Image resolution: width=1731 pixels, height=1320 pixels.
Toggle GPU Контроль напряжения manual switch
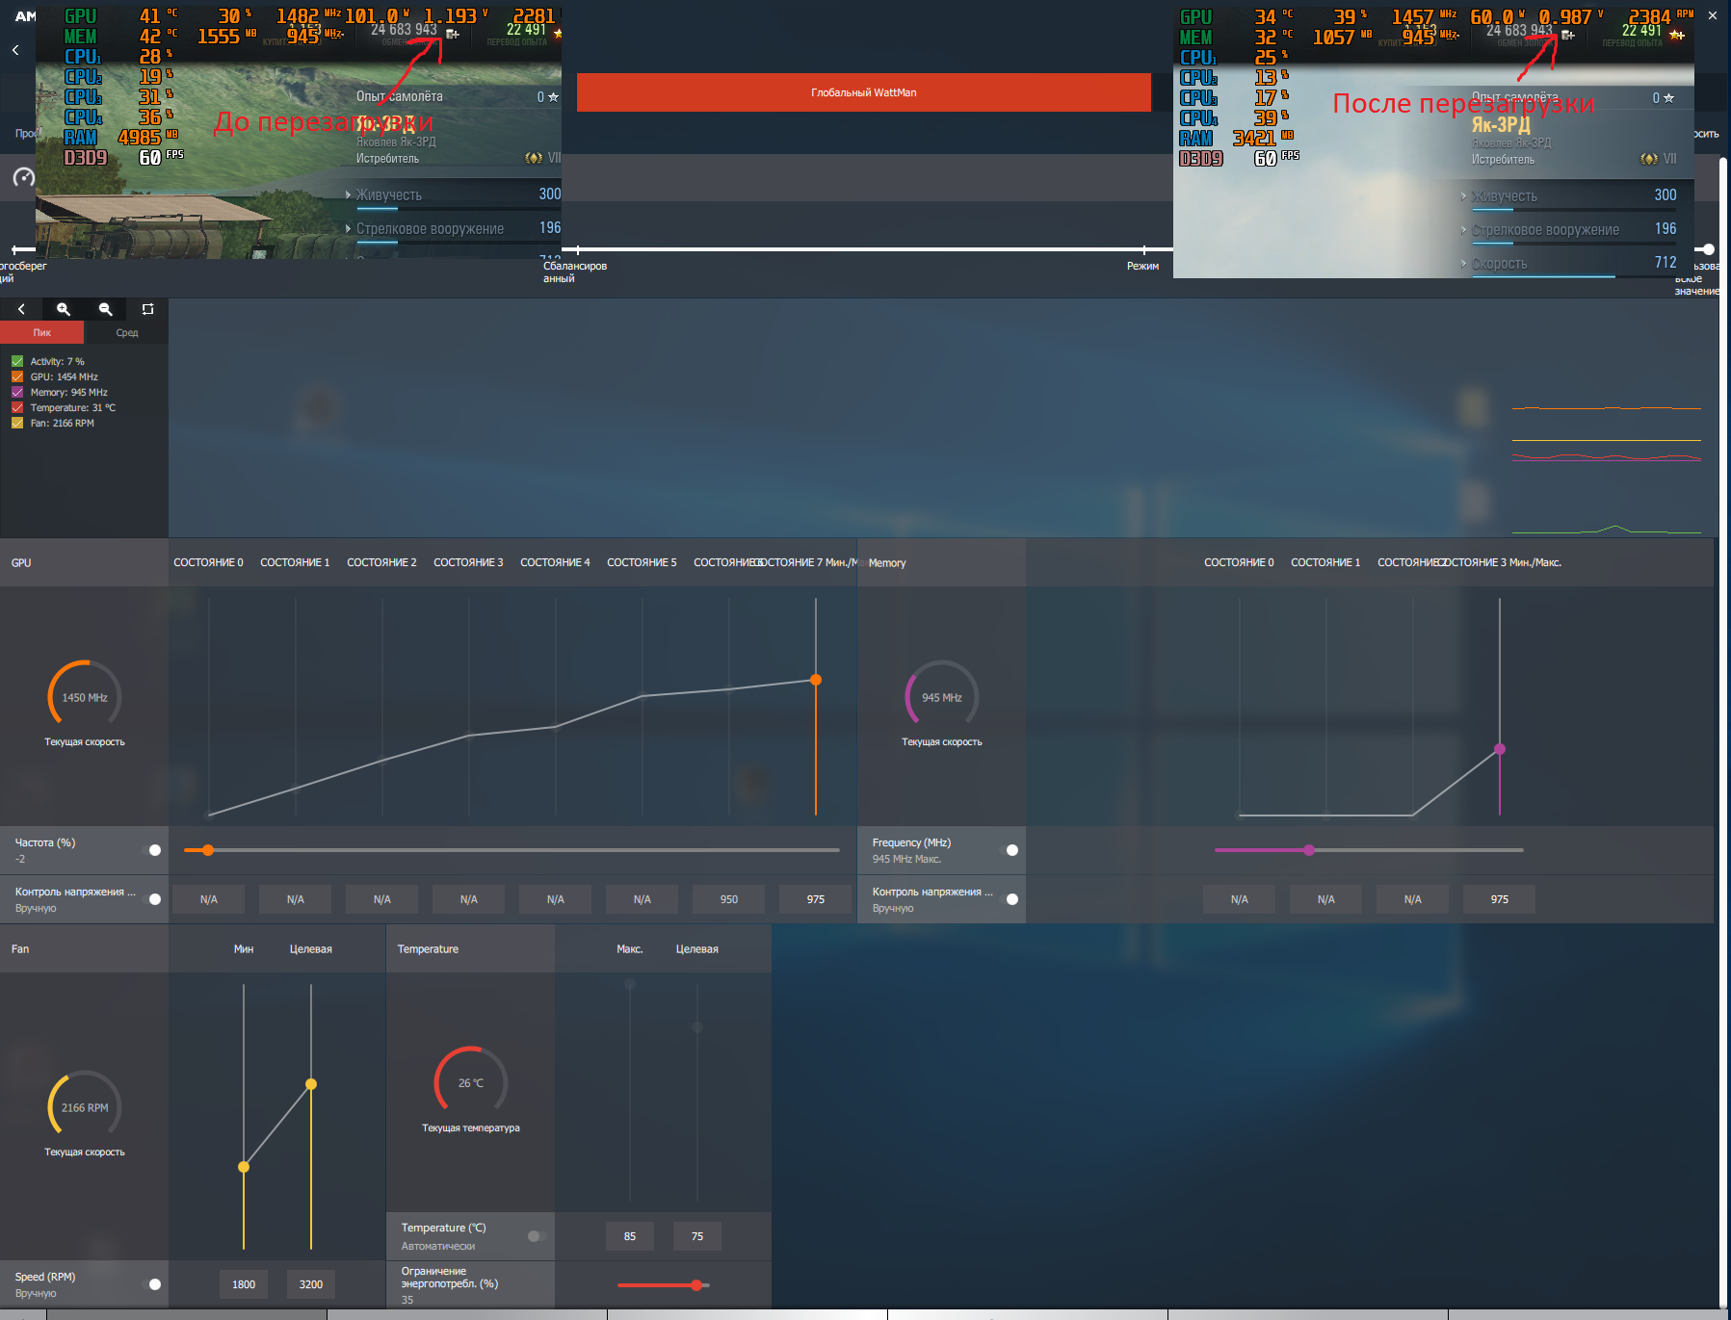[x=152, y=899]
